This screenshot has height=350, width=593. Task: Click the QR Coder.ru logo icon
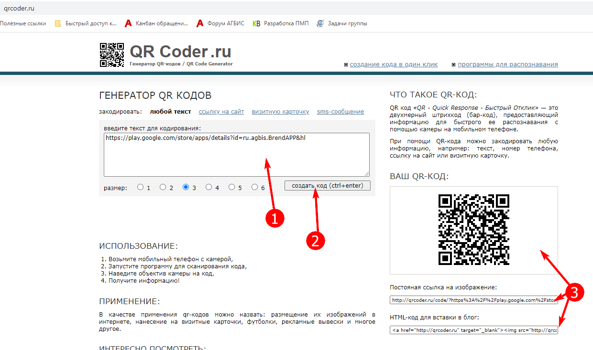click(111, 55)
